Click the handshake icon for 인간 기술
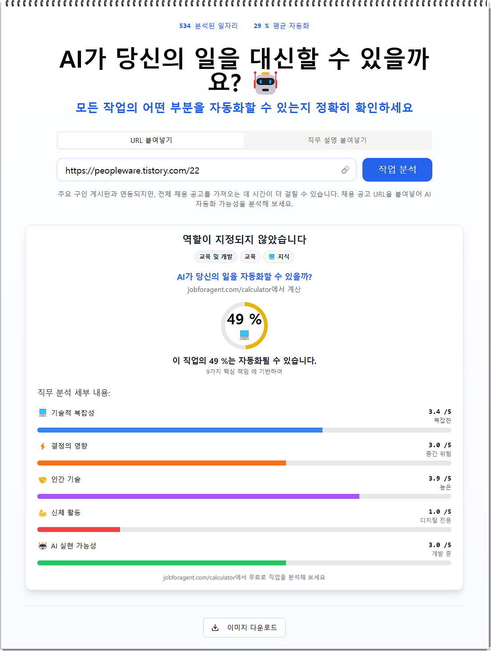 (42, 479)
